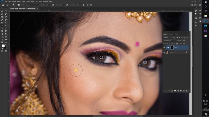Create new fill or adjustment layer
209x117 pixels.
[x=178, y=91]
